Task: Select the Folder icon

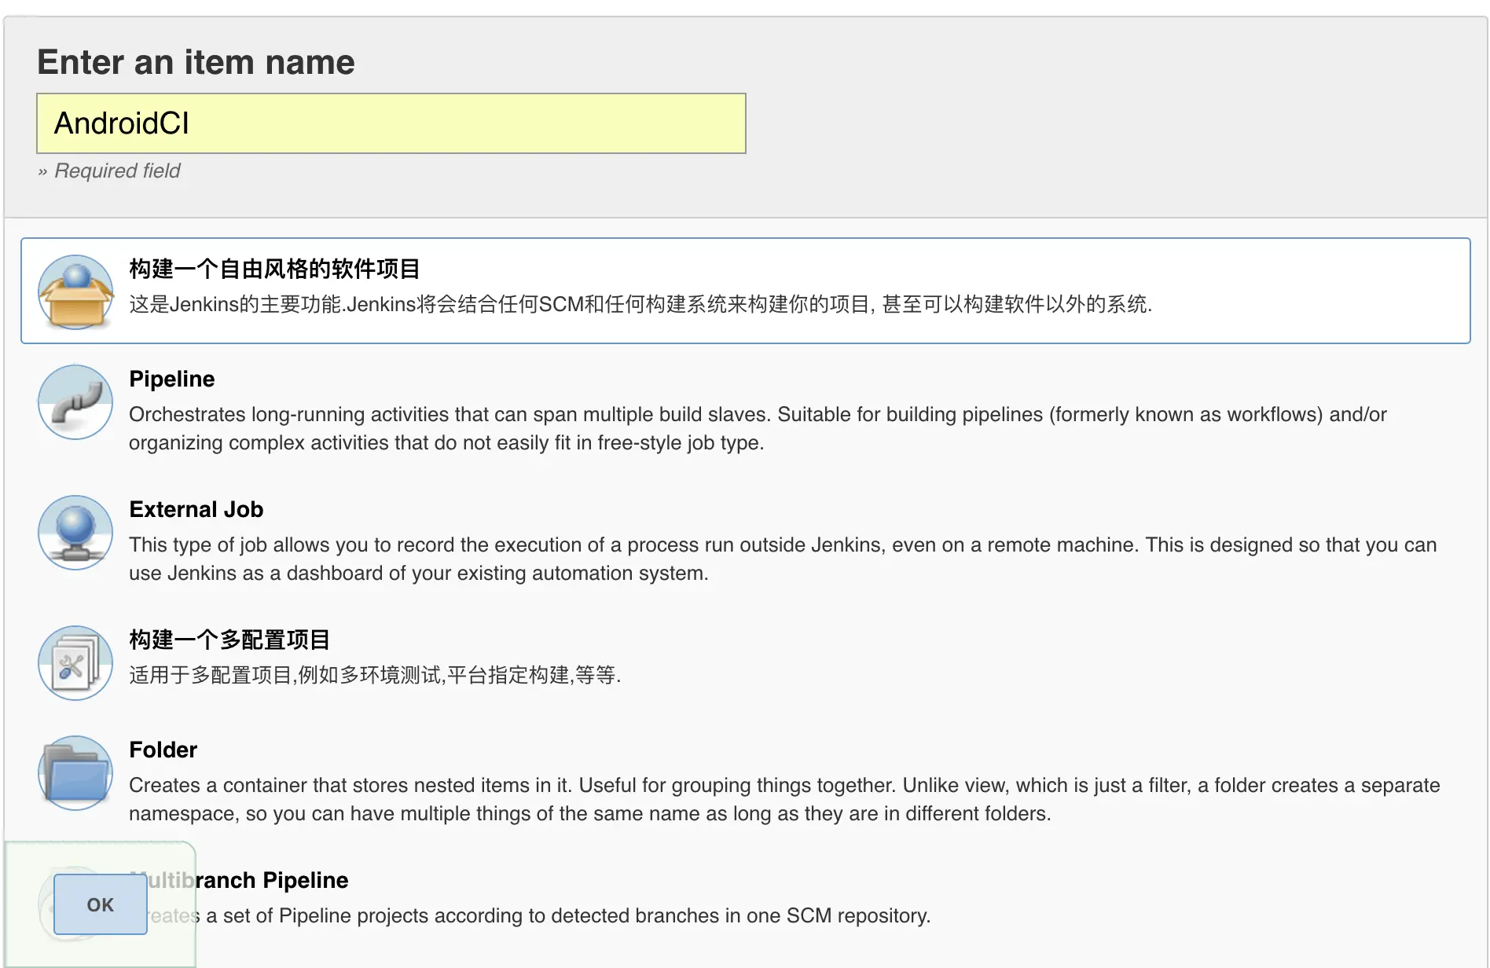Action: (x=75, y=772)
